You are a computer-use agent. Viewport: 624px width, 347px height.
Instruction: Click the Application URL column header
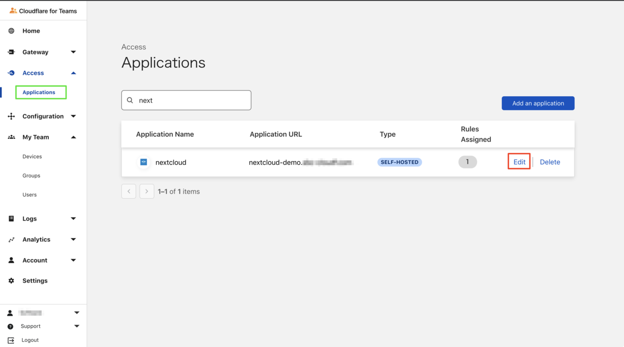click(276, 134)
